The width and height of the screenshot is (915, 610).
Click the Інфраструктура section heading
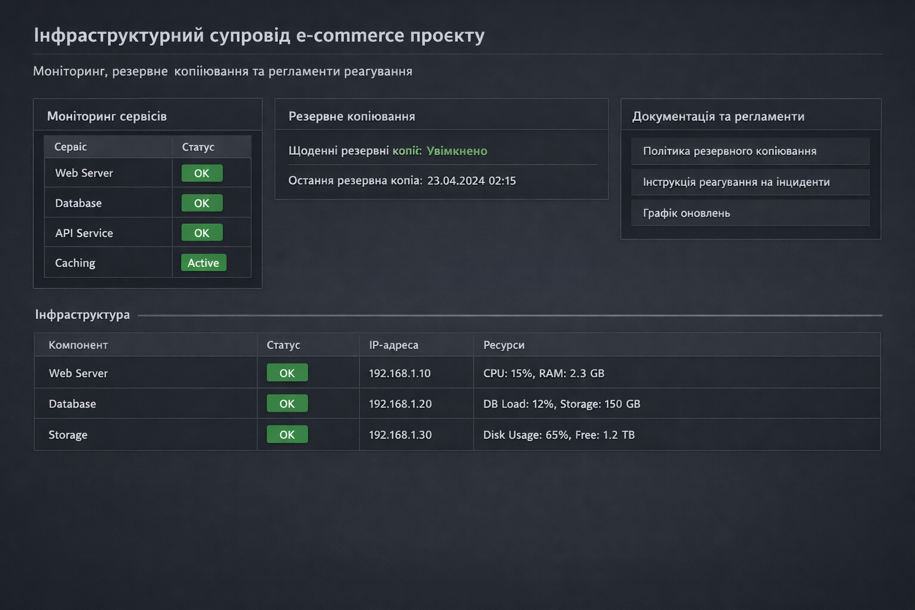[82, 315]
